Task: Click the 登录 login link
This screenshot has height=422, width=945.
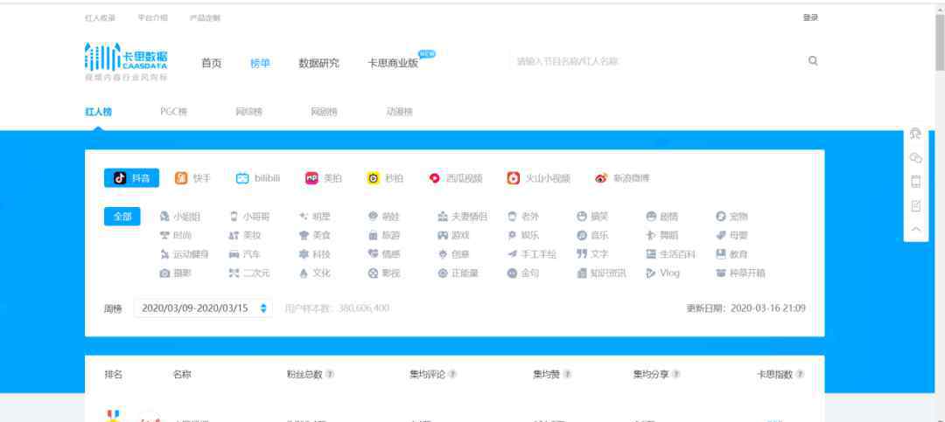Action: (810, 18)
